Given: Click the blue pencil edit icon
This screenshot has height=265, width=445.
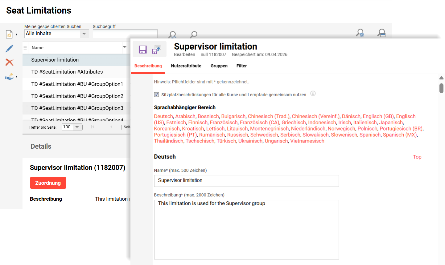Looking at the screenshot, I should pyautogui.click(x=9, y=48).
